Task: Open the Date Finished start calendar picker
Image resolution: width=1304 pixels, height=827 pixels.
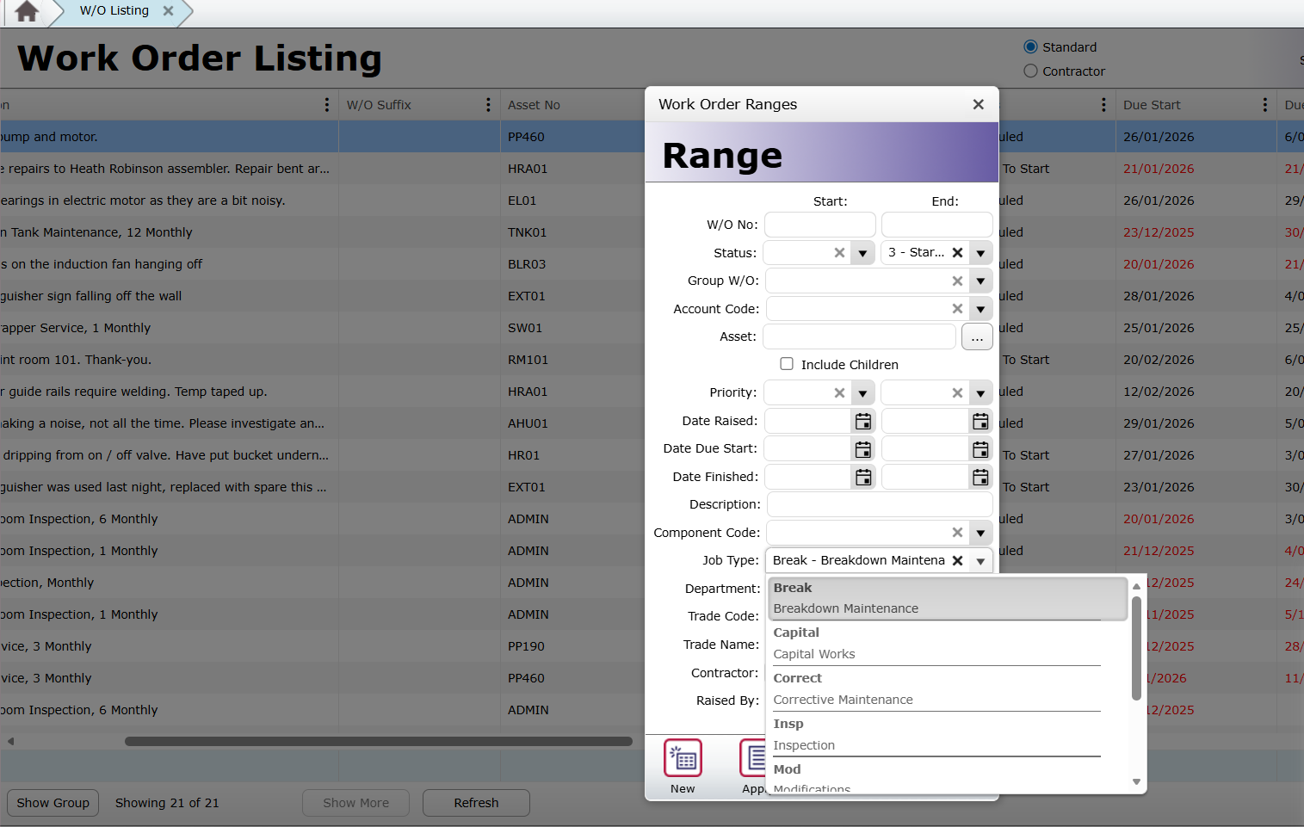Action: click(862, 478)
